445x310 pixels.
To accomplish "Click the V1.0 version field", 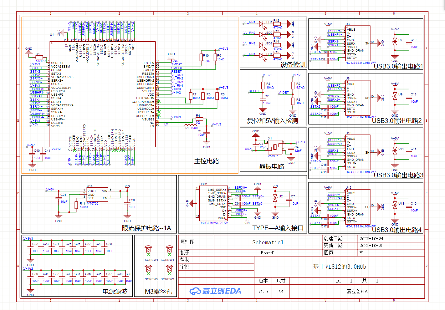I will (x=263, y=292).
